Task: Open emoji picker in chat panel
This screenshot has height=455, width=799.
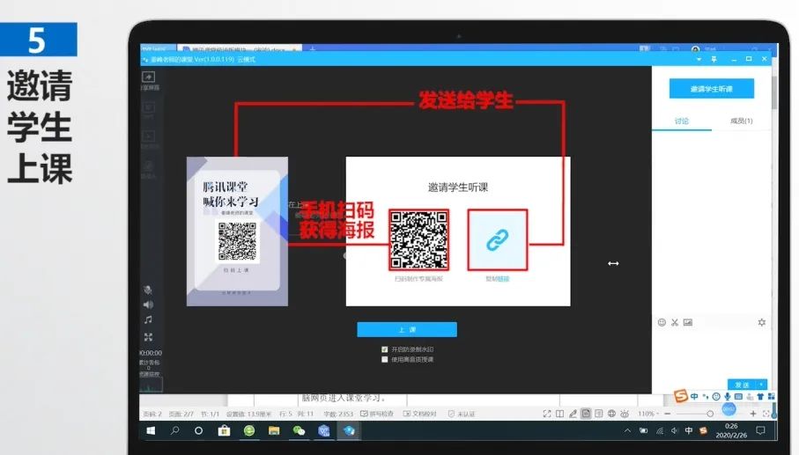Action: pyautogui.click(x=662, y=322)
